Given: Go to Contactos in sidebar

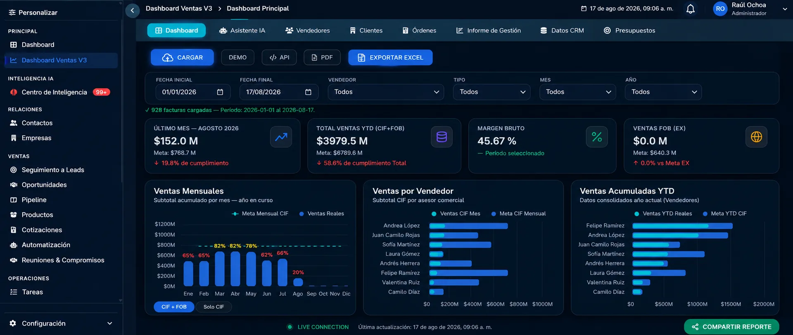Looking at the screenshot, I should tap(60, 123).
